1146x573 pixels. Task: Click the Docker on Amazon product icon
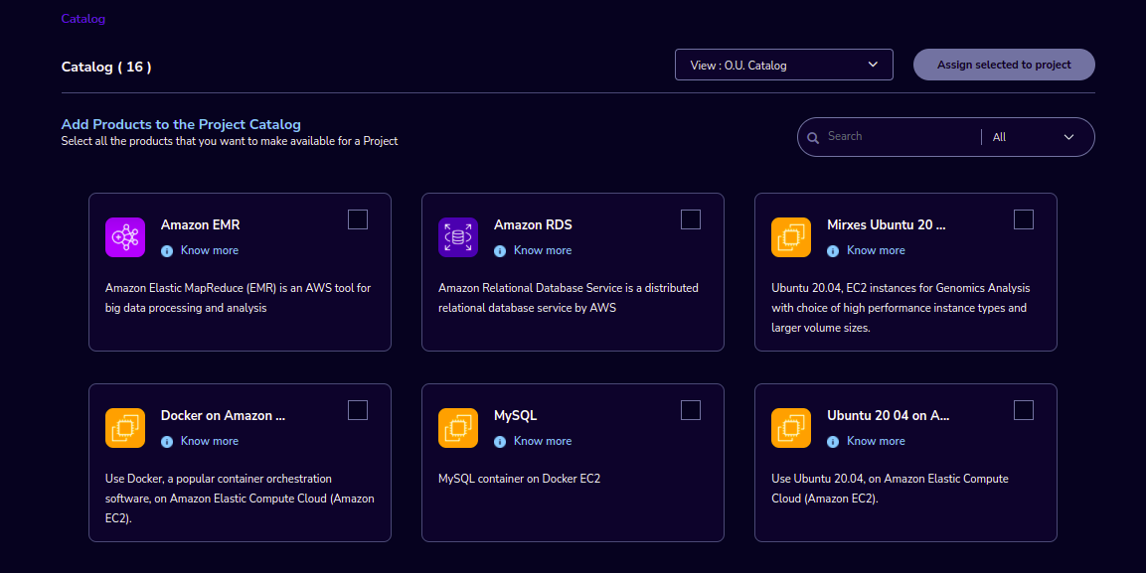point(125,428)
